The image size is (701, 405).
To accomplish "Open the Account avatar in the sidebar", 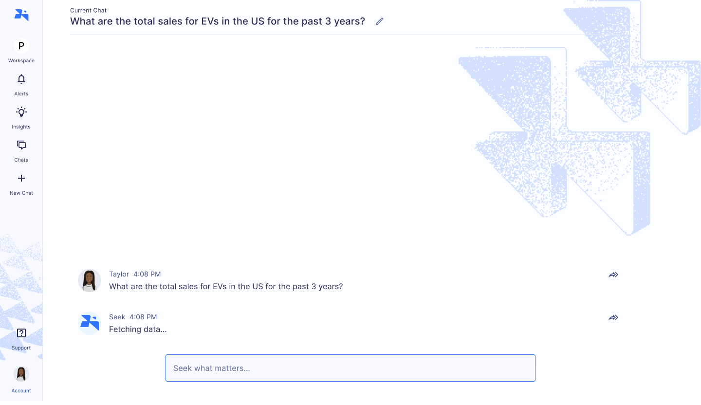I will 21,374.
